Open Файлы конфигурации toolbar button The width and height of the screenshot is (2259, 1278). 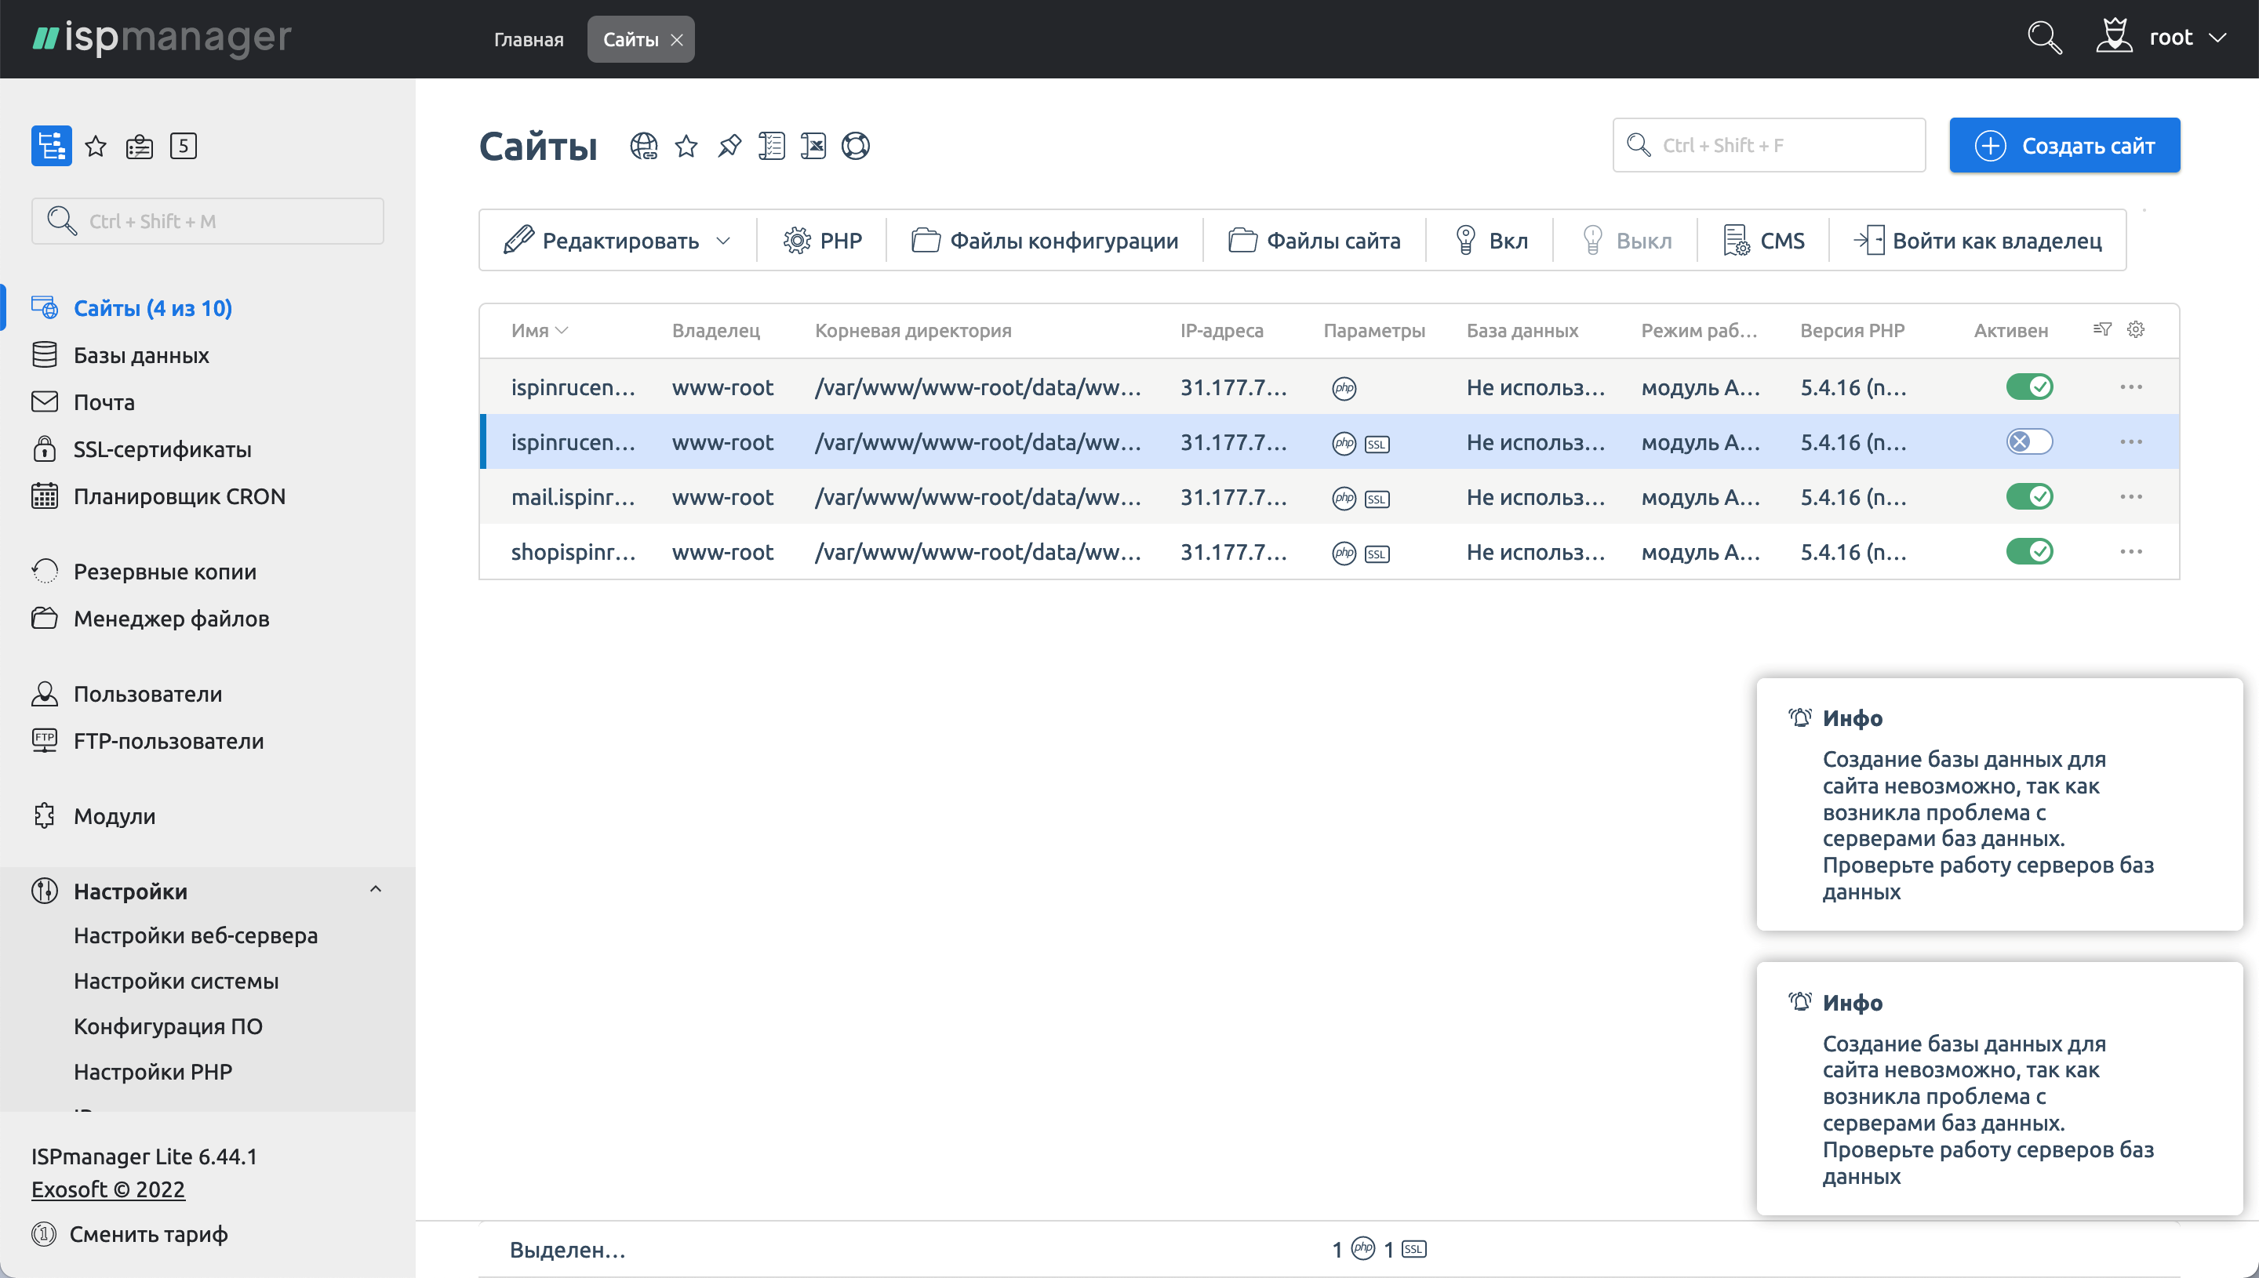[1045, 241]
